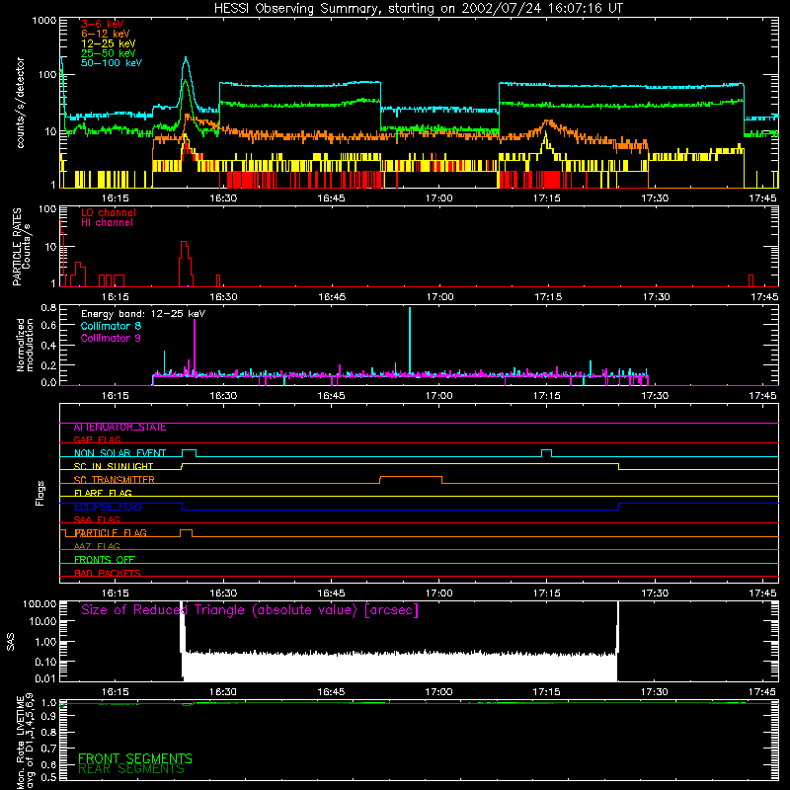The width and height of the screenshot is (790, 790).
Task: Select the Collimator 8 legend label
Action: tap(111, 326)
